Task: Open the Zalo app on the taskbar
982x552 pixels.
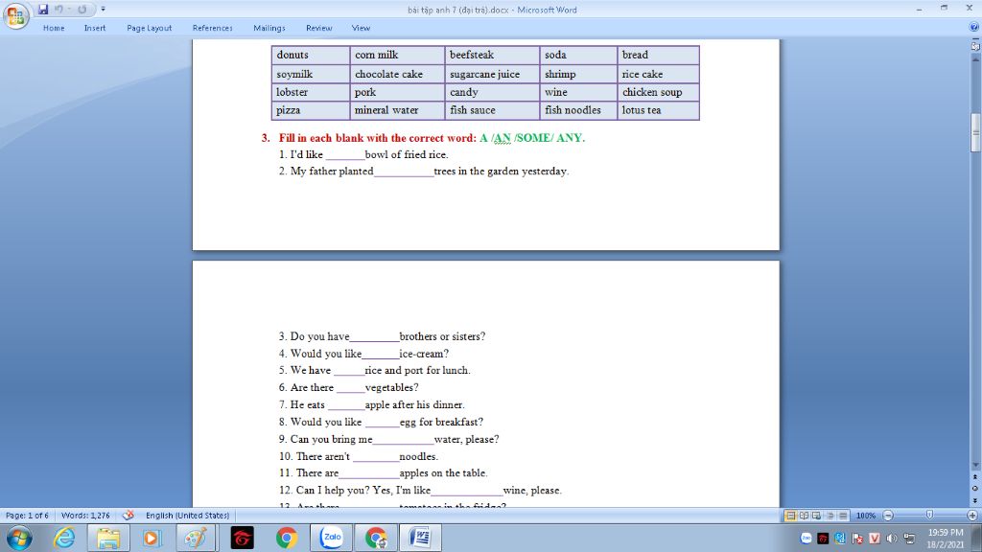Action: click(331, 538)
